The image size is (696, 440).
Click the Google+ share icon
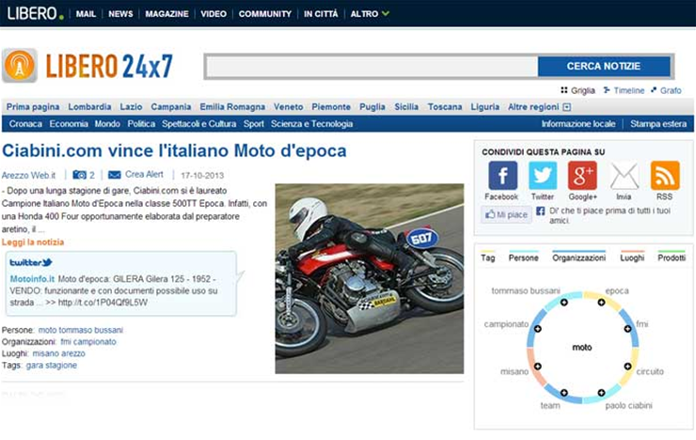pos(582,176)
